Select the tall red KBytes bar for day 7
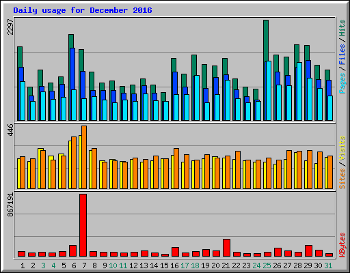The width and height of the screenshot is (350, 273). (x=83, y=225)
